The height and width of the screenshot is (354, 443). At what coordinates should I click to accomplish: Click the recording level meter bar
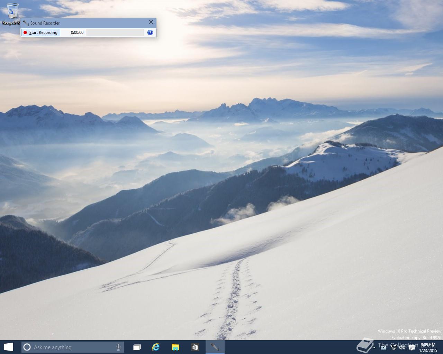pos(115,32)
